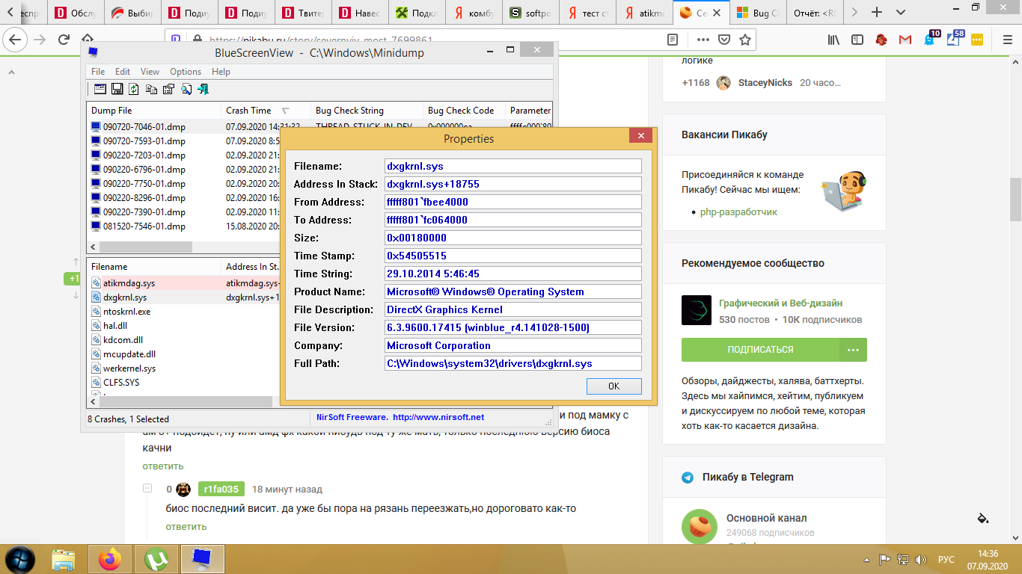The image size is (1022, 574).
Task: Select hal.dll in the driver list
Action: pyautogui.click(x=115, y=326)
